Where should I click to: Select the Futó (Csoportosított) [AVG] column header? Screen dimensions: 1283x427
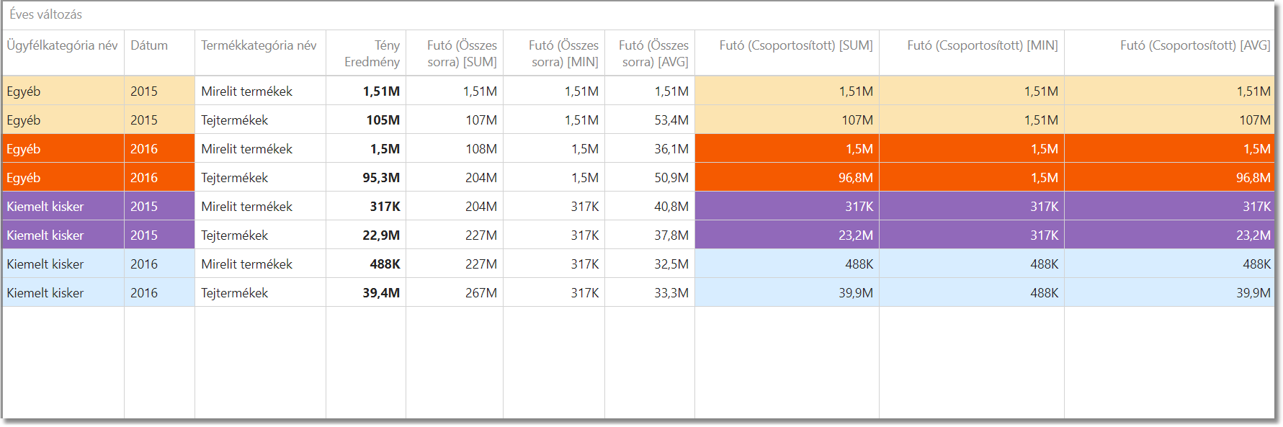[x=1194, y=45]
